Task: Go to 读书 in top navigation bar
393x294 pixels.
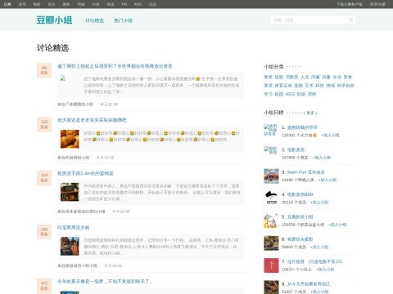Action: point(22,4)
